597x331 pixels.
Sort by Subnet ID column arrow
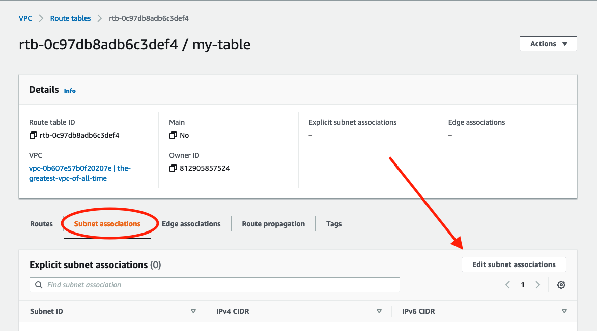193,311
